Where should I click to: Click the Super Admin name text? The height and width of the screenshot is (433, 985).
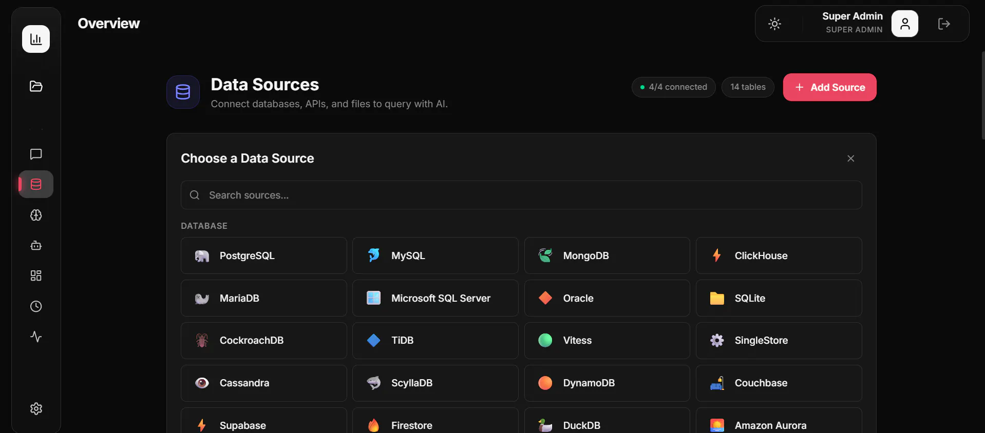coord(852,16)
